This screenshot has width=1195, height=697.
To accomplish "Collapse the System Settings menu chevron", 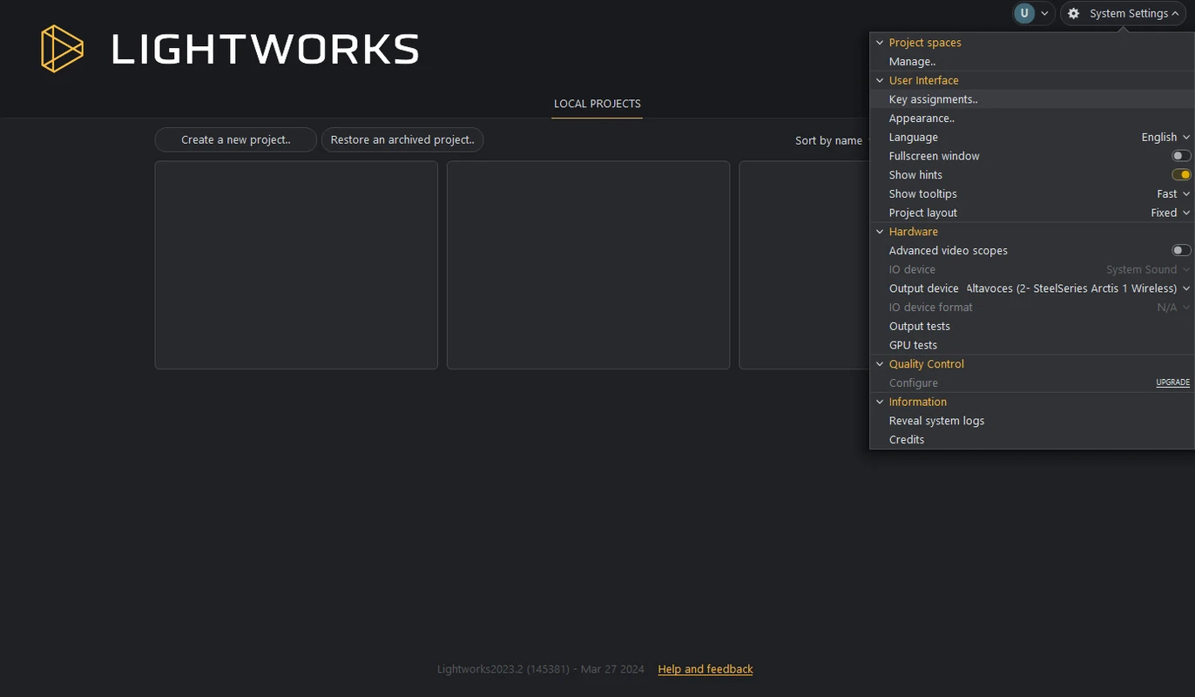I will (x=1175, y=14).
